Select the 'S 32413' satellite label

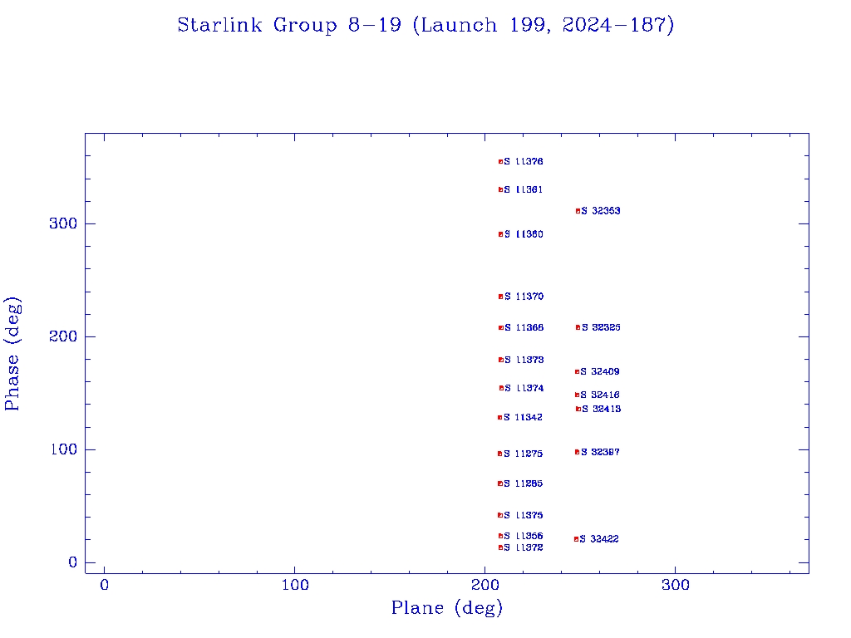(x=602, y=410)
